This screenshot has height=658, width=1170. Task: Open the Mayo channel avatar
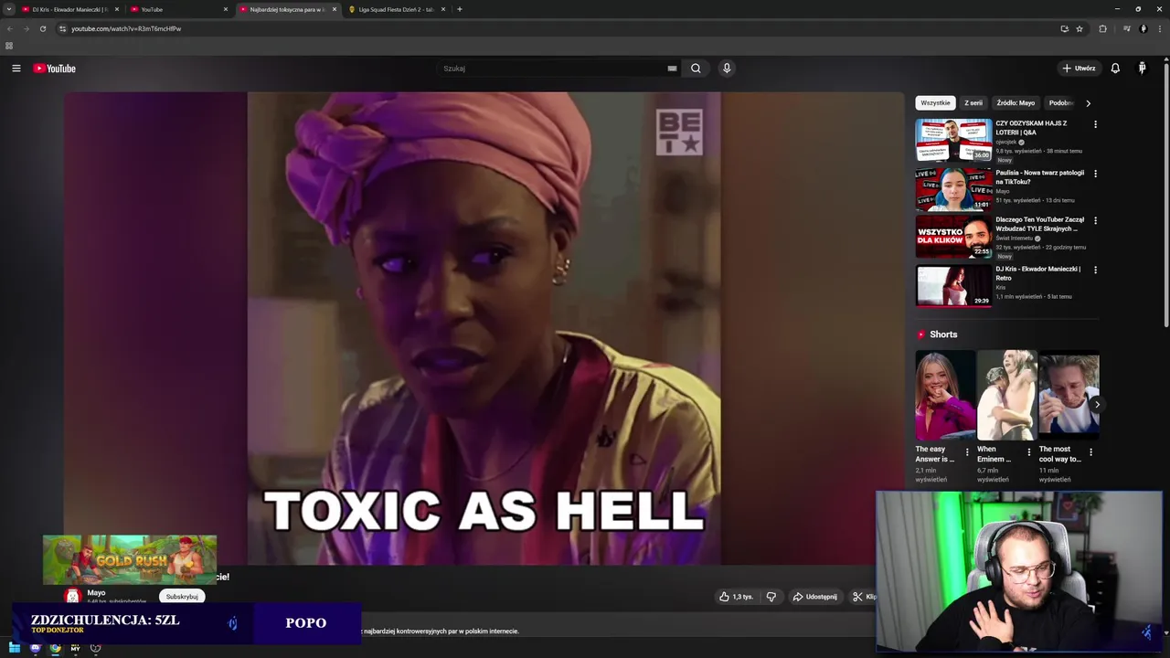[x=73, y=596]
